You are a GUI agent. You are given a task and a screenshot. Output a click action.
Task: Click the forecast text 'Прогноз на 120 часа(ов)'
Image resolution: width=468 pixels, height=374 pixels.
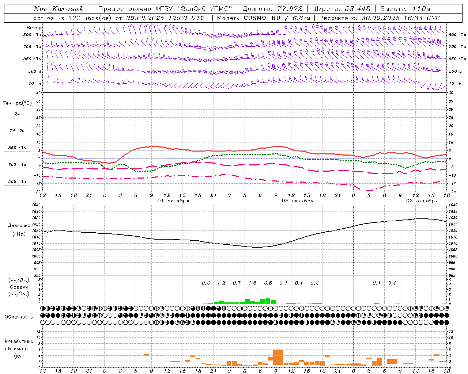point(70,18)
